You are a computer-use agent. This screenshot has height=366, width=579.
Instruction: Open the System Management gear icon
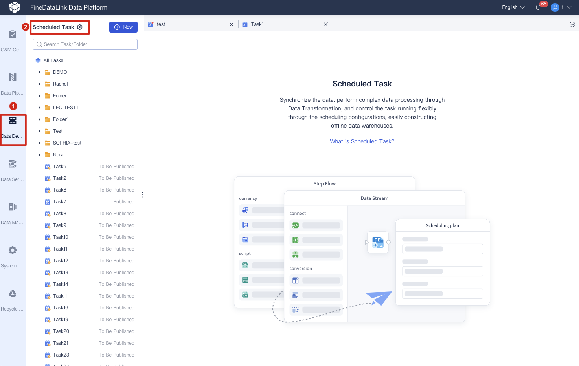click(x=13, y=250)
